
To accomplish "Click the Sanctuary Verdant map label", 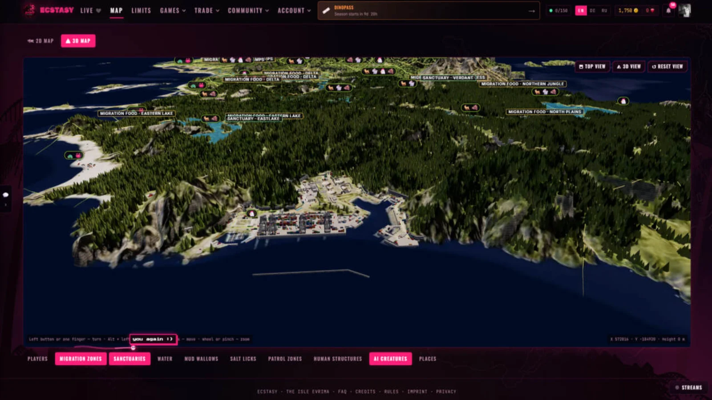I will pos(448,77).
